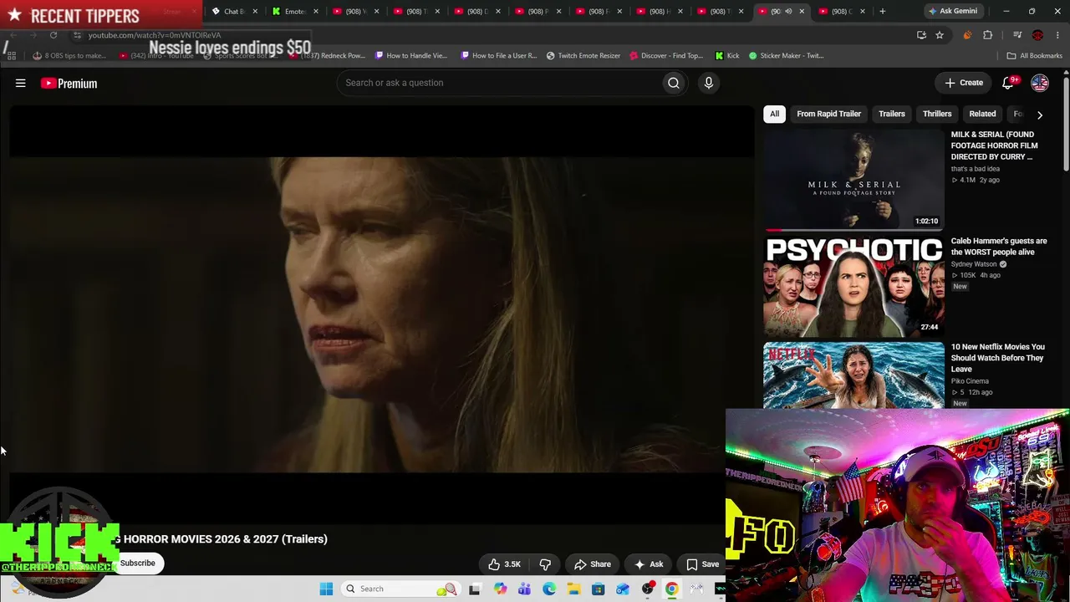1070x602 pixels.
Task: Open the Chrome media control icon
Action: point(1017,35)
